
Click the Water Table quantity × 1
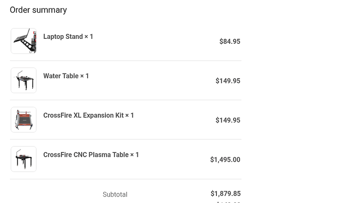[85, 76]
